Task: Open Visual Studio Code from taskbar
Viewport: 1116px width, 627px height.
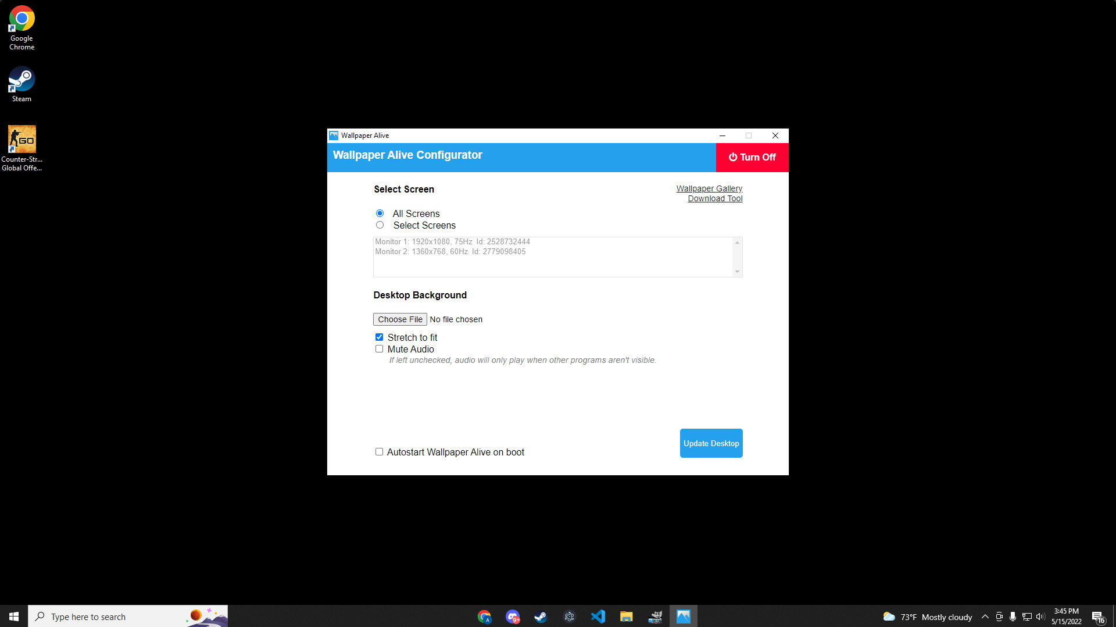Action: 598,617
